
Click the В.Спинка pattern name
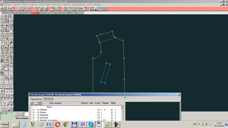point(42,110)
